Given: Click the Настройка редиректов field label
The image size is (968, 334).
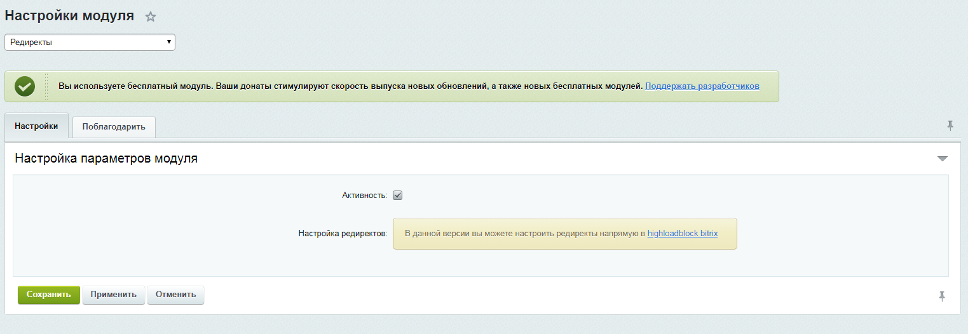Looking at the screenshot, I should 343,234.
